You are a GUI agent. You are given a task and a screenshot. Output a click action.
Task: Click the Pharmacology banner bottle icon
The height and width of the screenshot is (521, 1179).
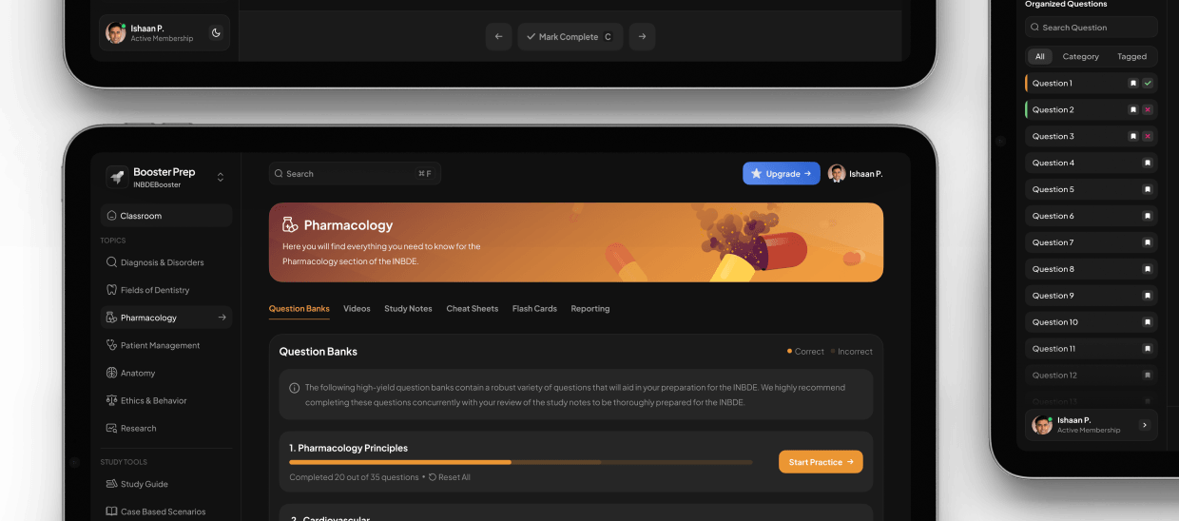290,225
